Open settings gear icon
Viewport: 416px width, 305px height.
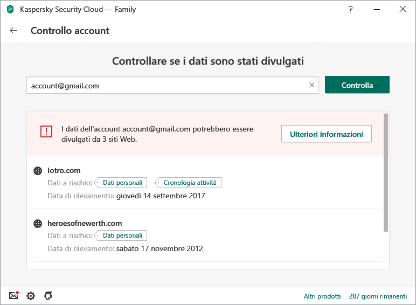pyautogui.click(x=31, y=296)
